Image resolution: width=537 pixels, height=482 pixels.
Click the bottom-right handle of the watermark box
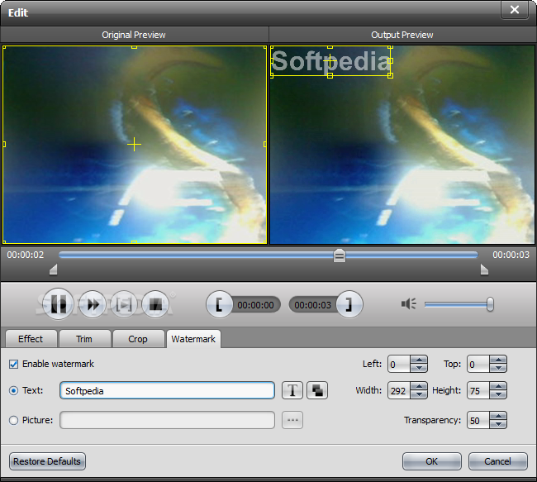[x=390, y=75]
